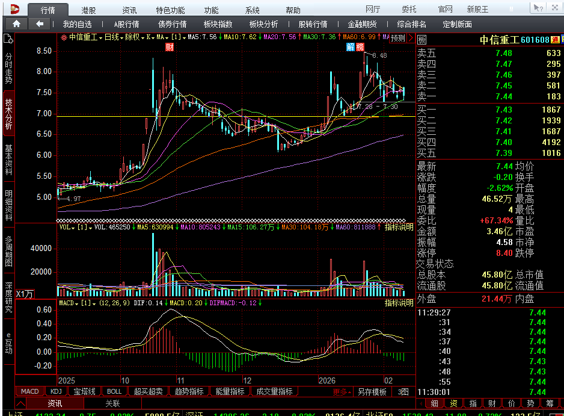Viewport: 564px width, 416px height.
Task: Click the back arrow icon
Action: (x=40, y=24)
